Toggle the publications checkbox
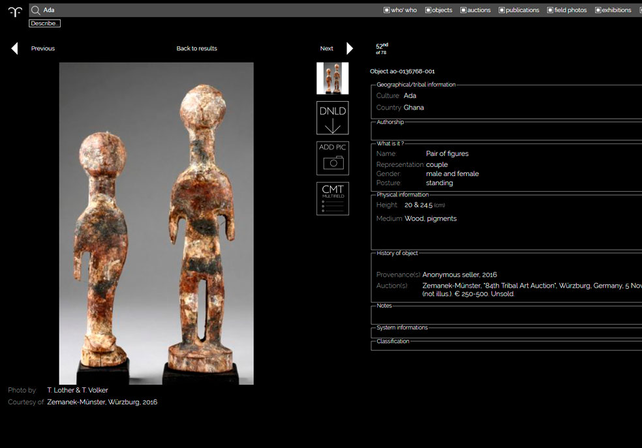The width and height of the screenshot is (642, 448). pos(502,10)
